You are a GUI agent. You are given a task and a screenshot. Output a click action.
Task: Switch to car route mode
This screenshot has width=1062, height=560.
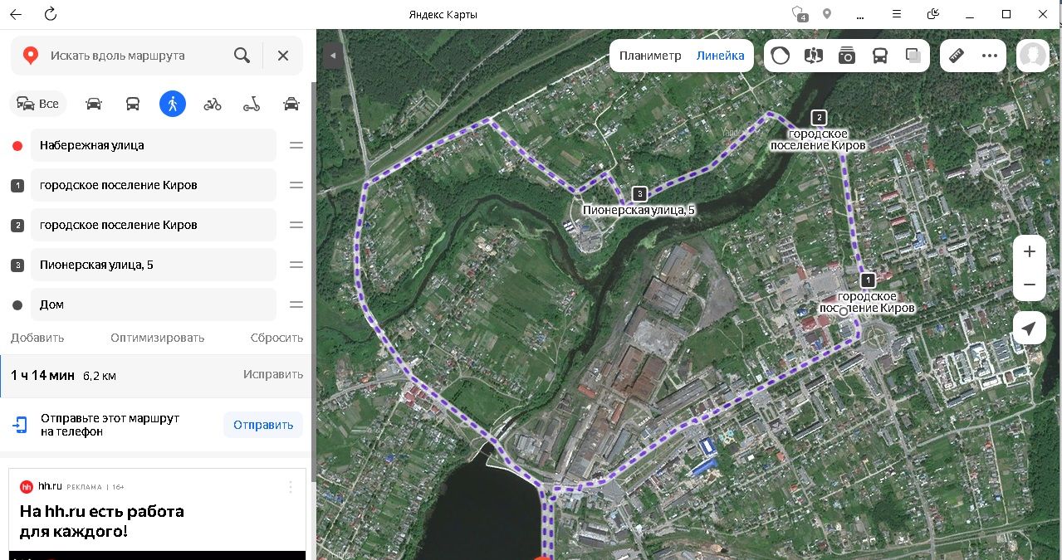click(94, 104)
